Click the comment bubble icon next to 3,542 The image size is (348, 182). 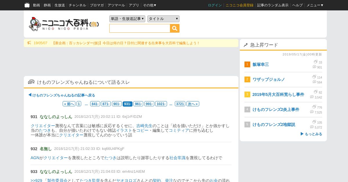[312, 97]
